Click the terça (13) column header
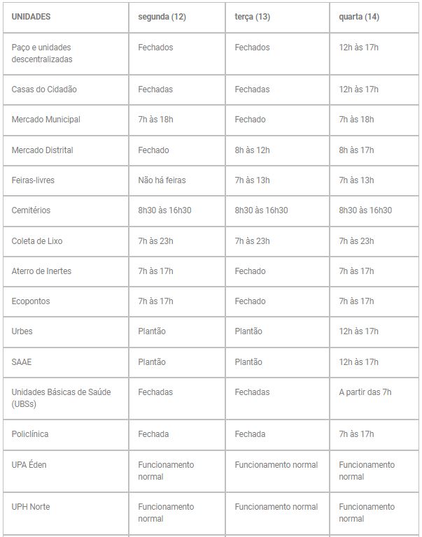The height and width of the screenshot is (537, 422). point(253,17)
